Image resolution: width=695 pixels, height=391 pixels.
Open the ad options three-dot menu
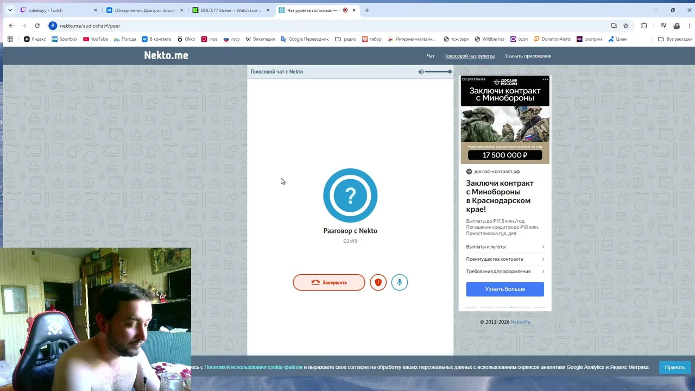pos(545,79)
